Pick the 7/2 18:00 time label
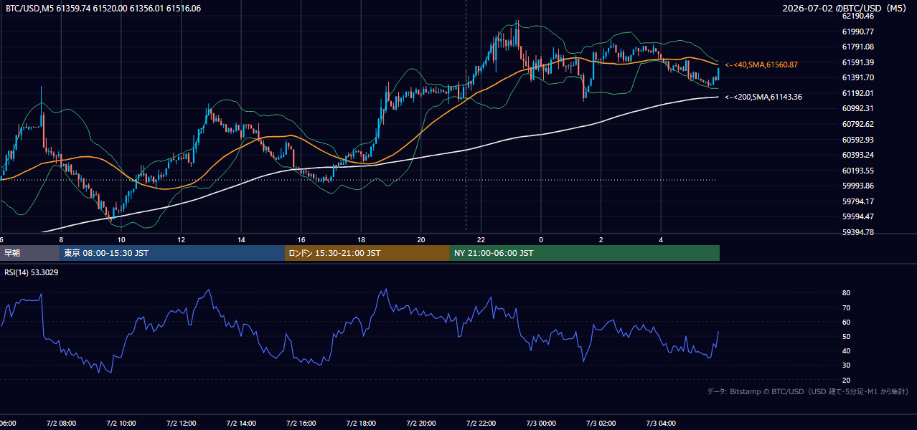The height and width of the screenshot is (430, 917). pos(362,424)
